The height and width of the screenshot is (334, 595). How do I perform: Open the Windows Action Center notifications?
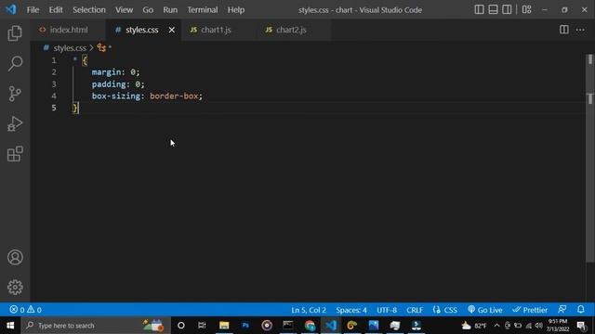(x=581, y=326)
